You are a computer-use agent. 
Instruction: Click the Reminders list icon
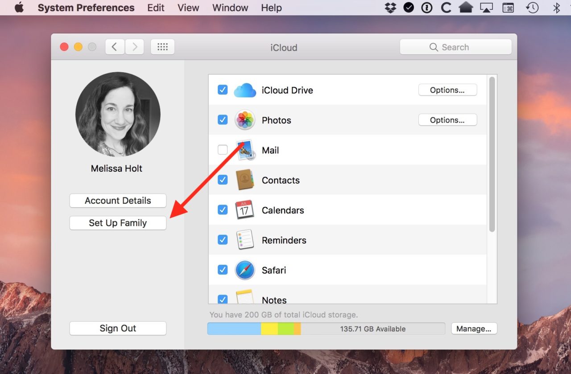(x=245, y=240)
